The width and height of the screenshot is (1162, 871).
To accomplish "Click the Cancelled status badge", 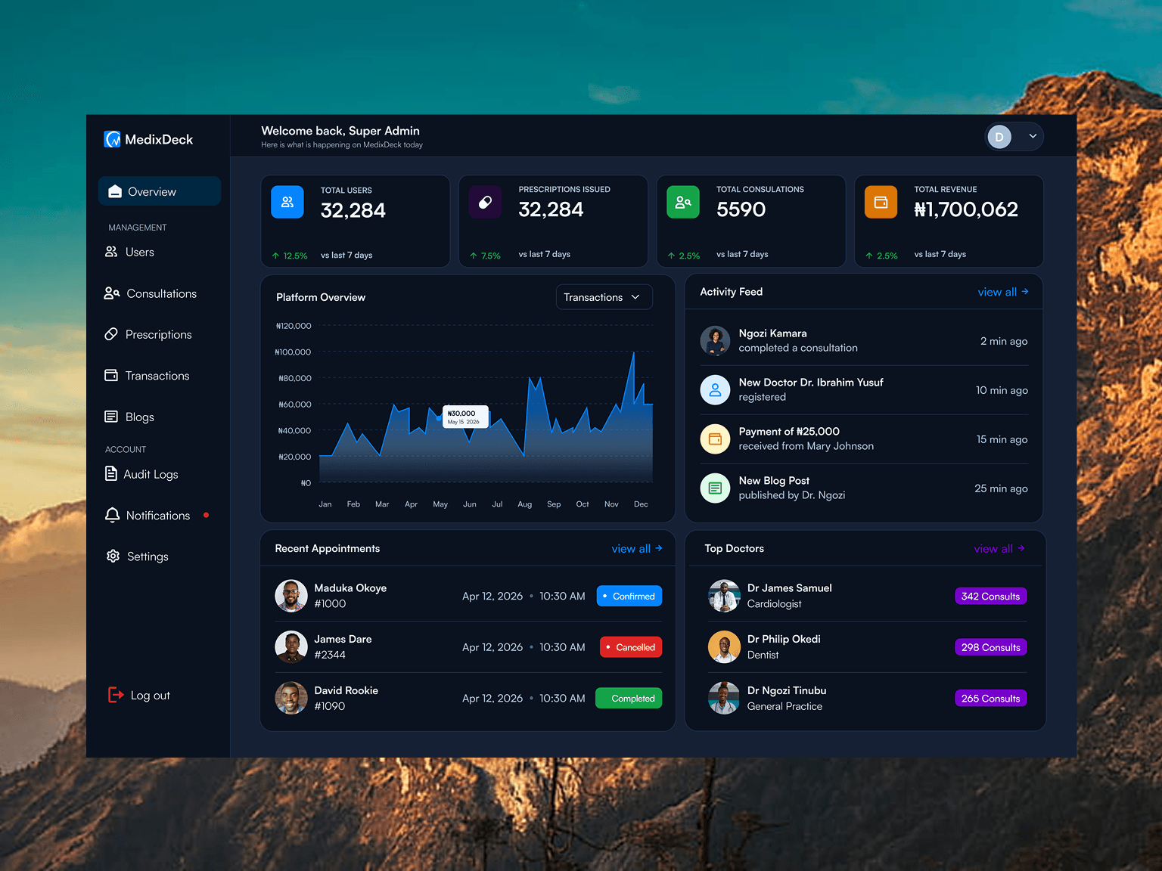I will pos(631,647).
